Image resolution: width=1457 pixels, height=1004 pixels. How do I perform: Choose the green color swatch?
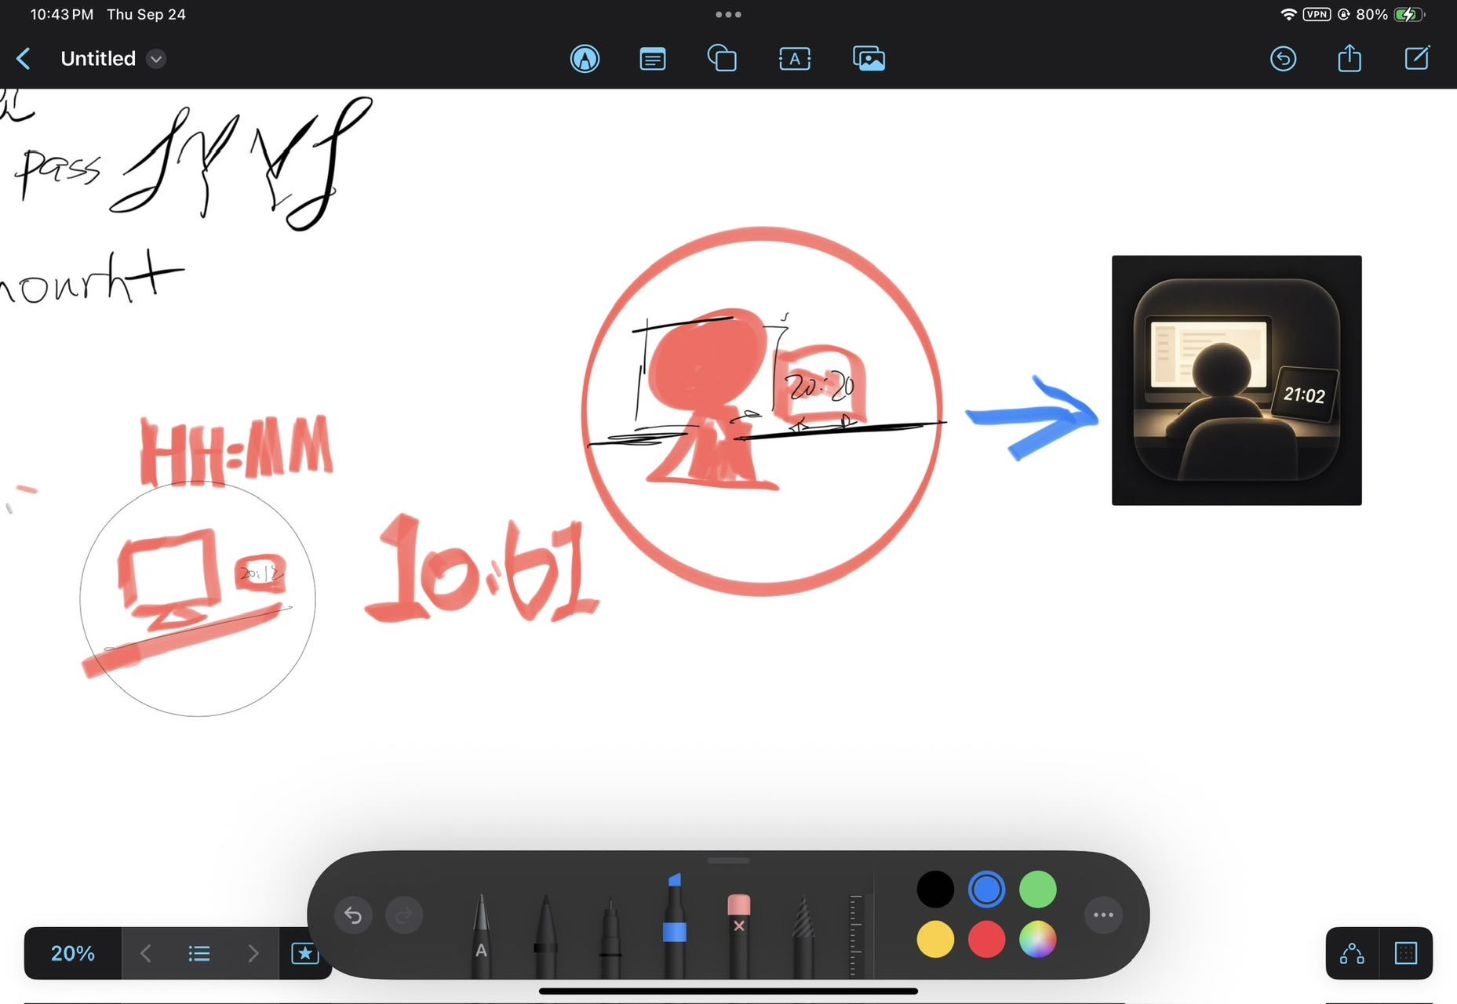[1037, 889]
